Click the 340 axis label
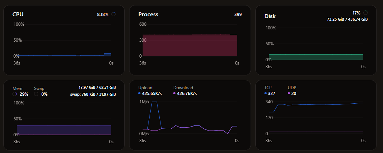This screenshot has height=153, width=383. pos(269,102)
